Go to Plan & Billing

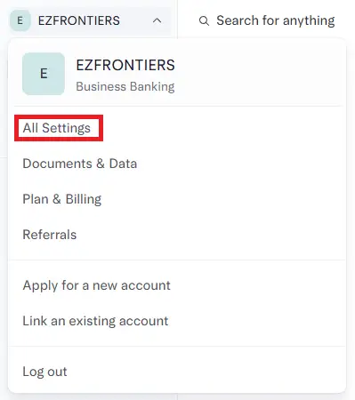point(62,199)
